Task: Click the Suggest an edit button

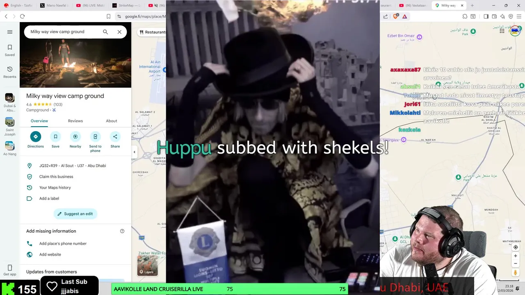Action: pos(75,214)
